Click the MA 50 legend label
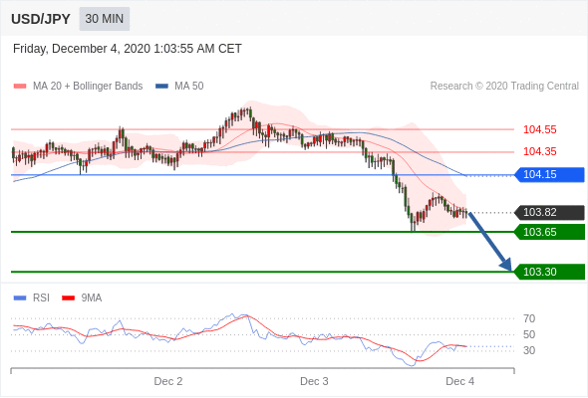This screenshot has height=398, width=588. 189,87
